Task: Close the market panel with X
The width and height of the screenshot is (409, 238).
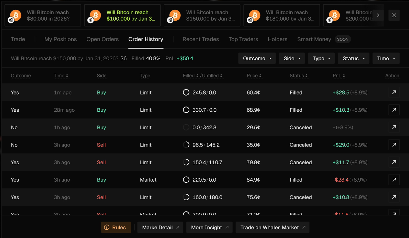Action: click(394, 15)
